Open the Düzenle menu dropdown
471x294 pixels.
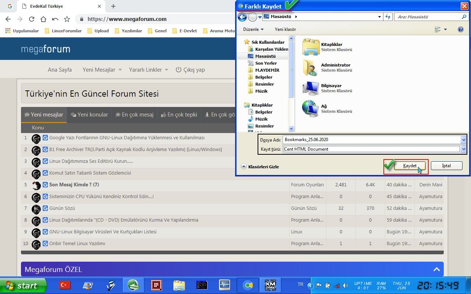pyautogui.click(x=253, y=29)
